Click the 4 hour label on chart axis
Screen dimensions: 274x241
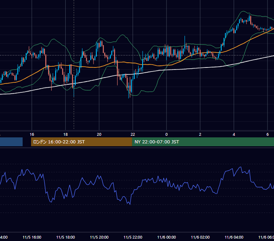(x=234, y=135)
